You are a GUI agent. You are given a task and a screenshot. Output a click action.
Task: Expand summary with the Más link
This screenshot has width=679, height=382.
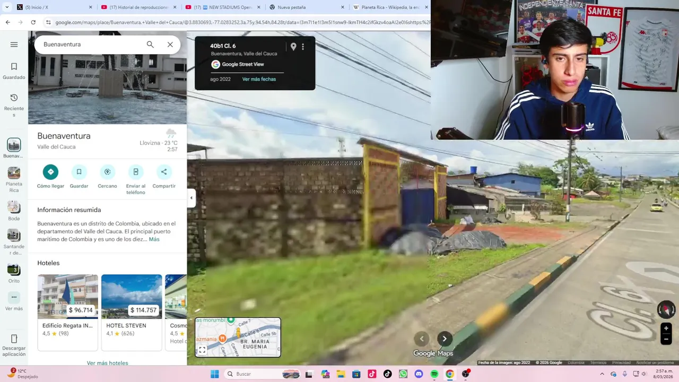(154, 239)
